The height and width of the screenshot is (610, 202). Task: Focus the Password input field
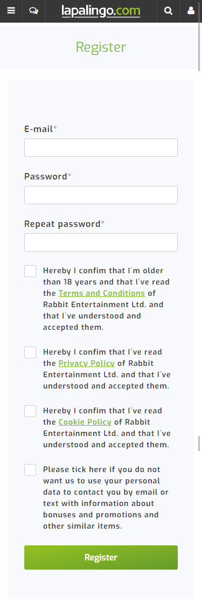tap(101, 195)
